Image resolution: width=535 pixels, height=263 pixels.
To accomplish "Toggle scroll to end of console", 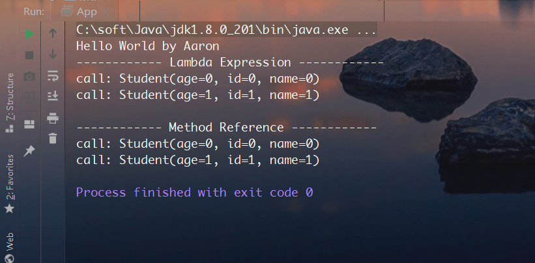I will tap(53, 96).
